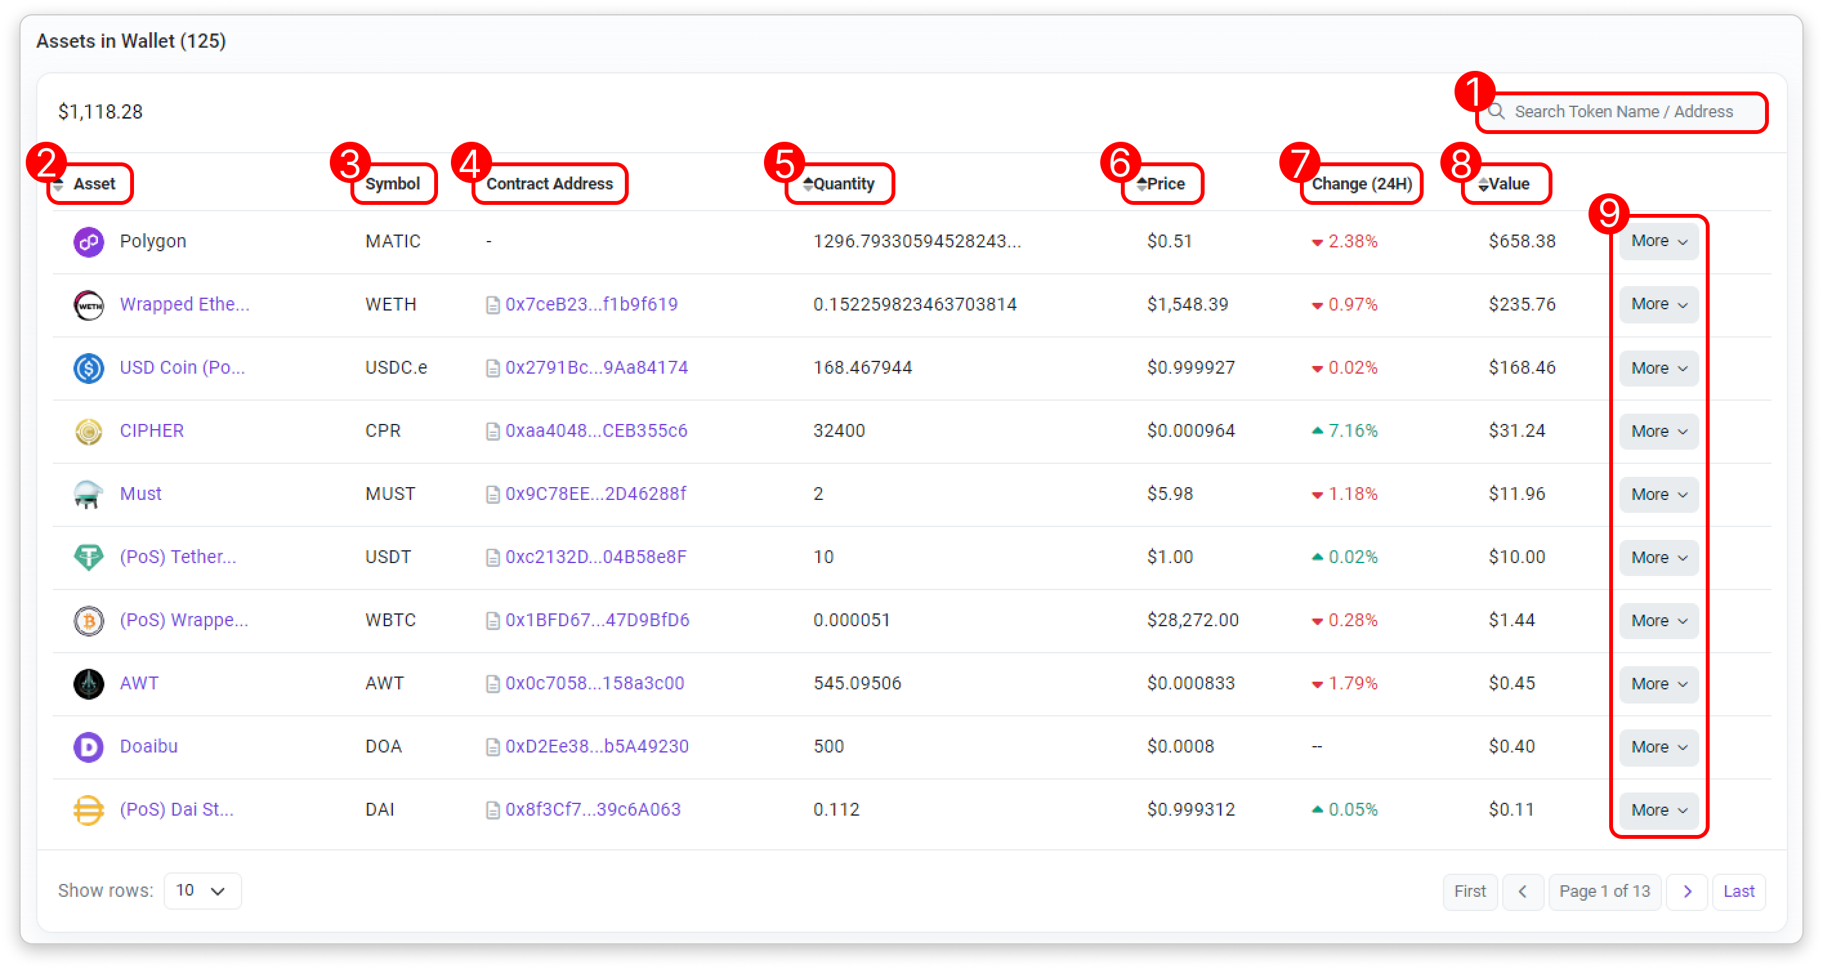1823x969 pixels.
Task: Open the Show rows count dropdown
Action: point(202,890)
